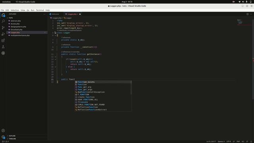Image resolution: width=254 pixels, height=143 pixels.
Task: Click Spaces: 4 indentation setting
Action: coord(221,141)
